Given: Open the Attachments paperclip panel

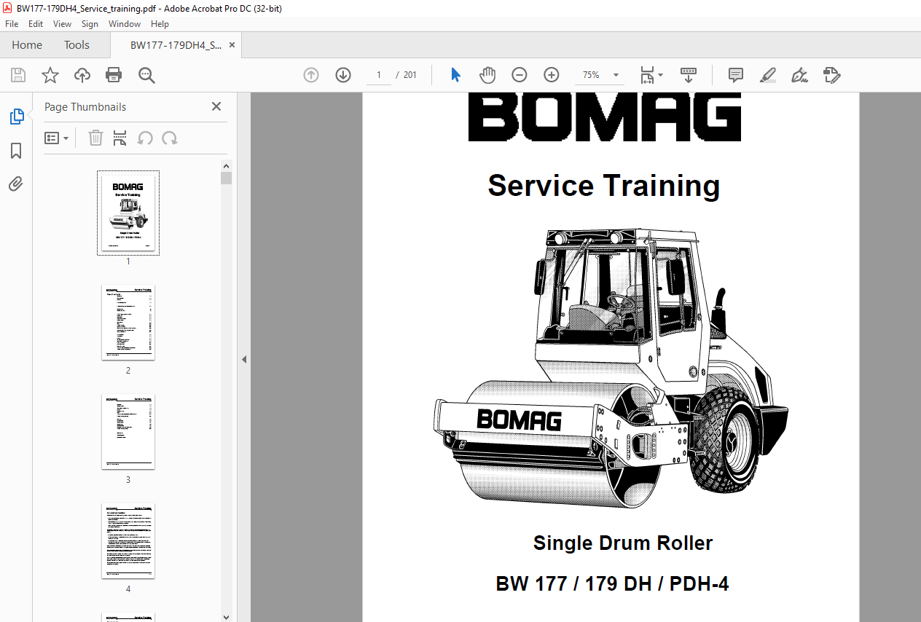Looking at the screenshot, I should pos(16,184).
